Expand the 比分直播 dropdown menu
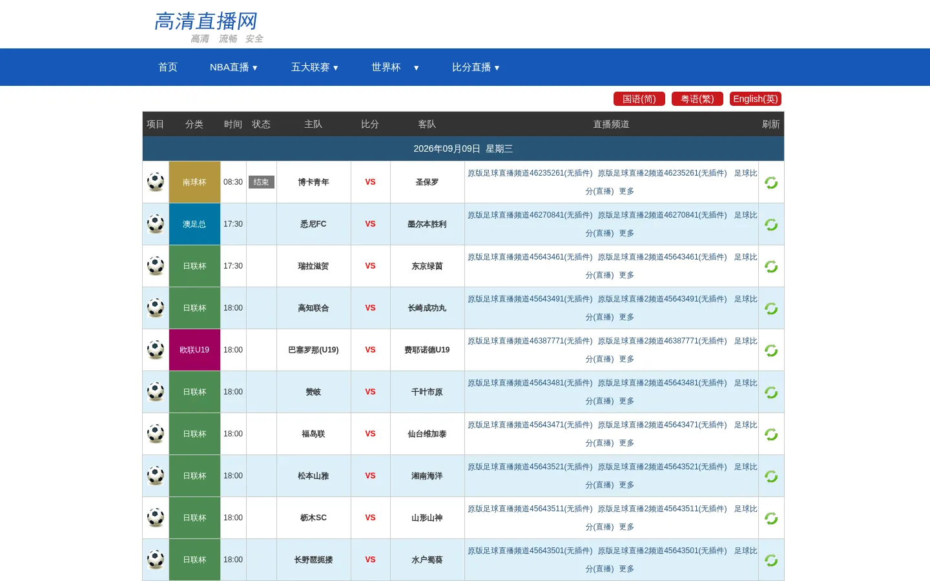Screen dimensions: 930x581 (x=476, y=67)
